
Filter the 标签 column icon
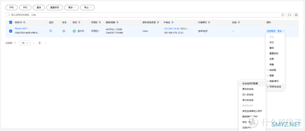coord(239,22)
